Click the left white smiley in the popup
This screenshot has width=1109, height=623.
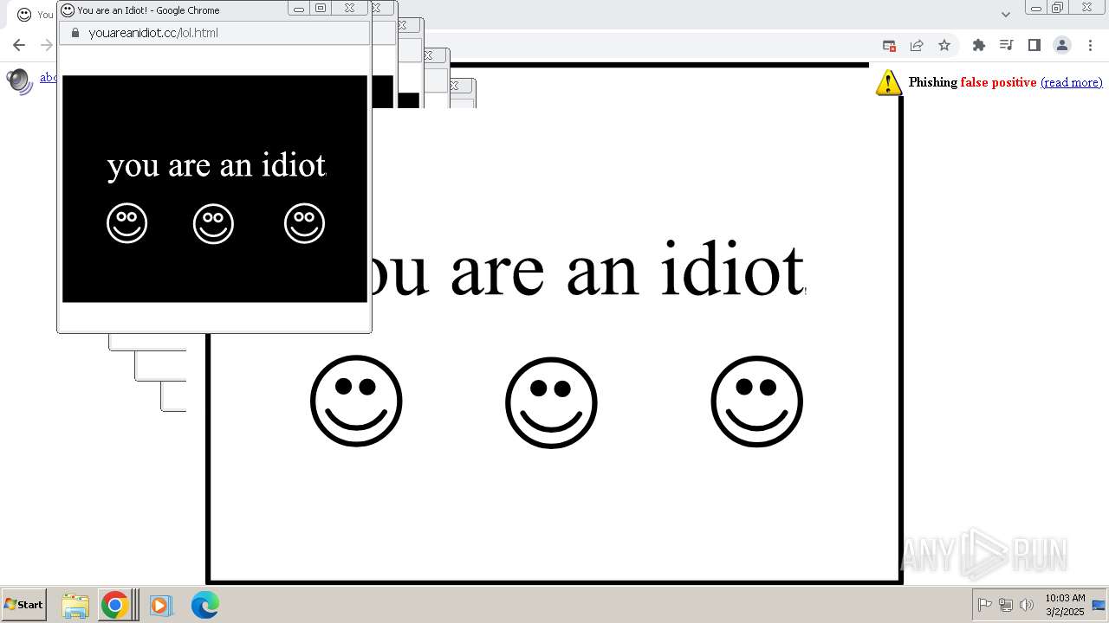point(127,223)
